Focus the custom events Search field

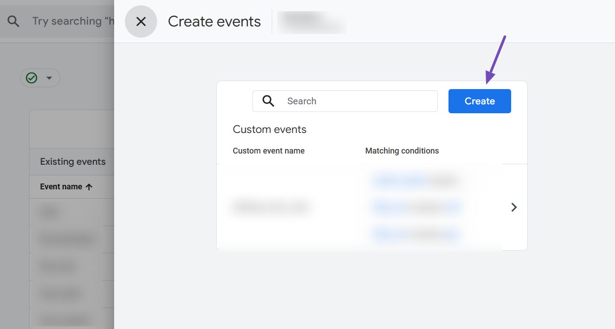[x=358, y=101]
